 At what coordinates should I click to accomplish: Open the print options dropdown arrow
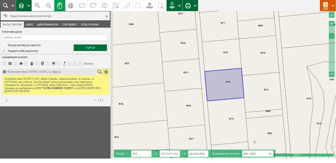pyautogui.click(x=195, y=6)
